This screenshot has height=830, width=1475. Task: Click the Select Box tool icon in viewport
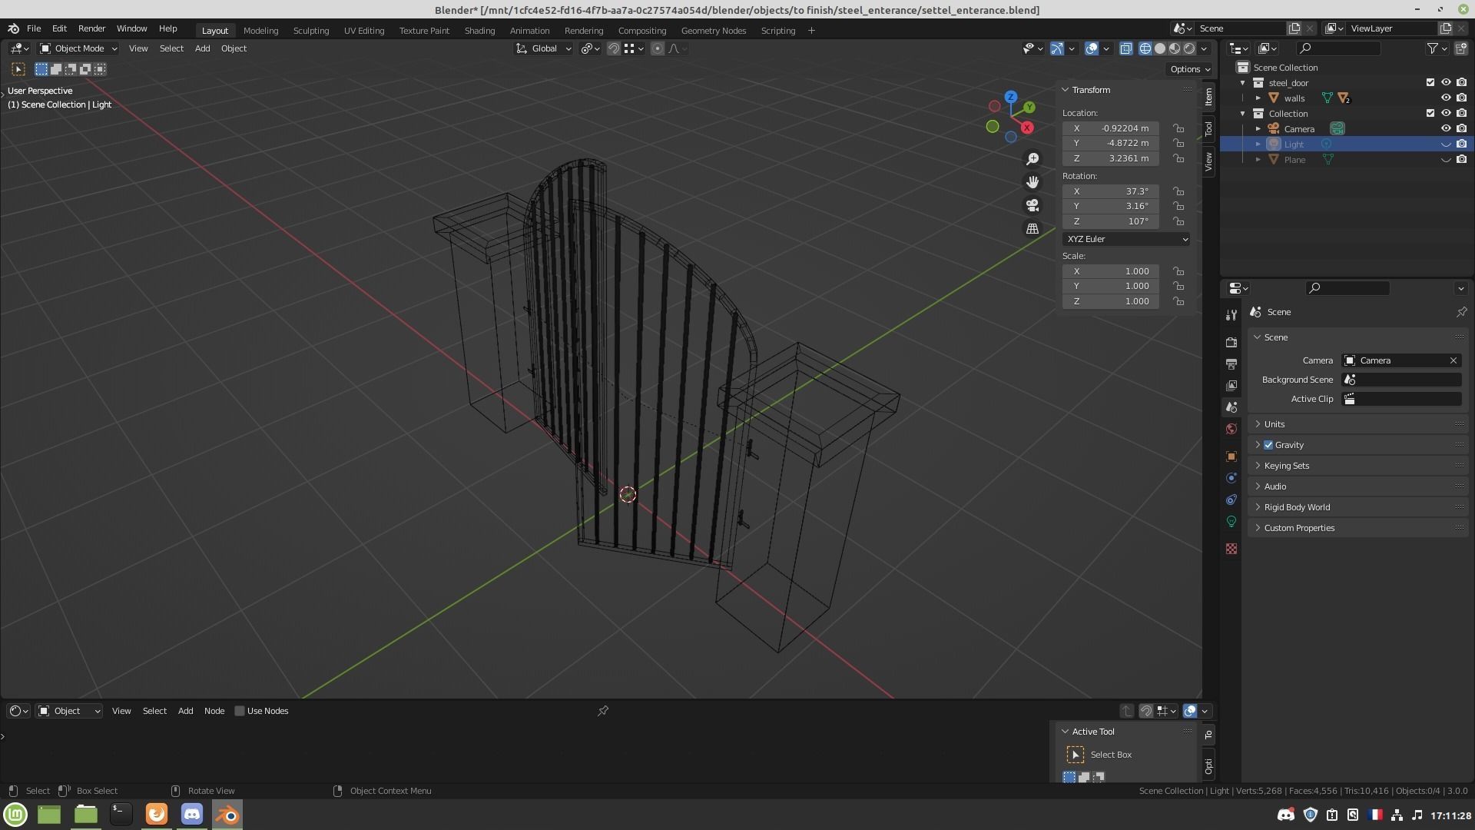coord(18,69)
